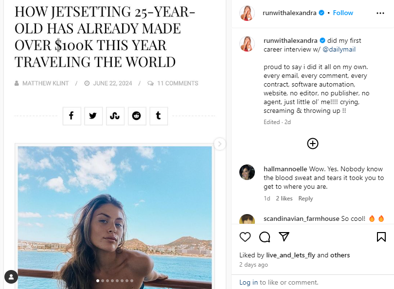The width and height of the screenshot is (394, 289).
Task: Open comments via the speech bubble icon
Action: [265, 237]
